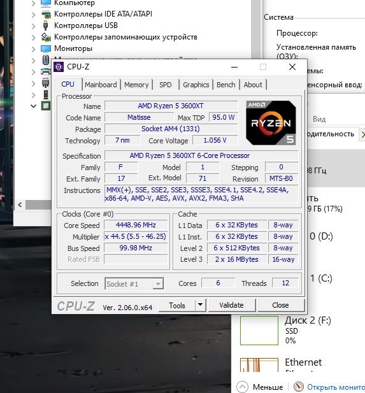Screen dimensions: 365x393
Task: Click the Close button in CPU-Z
Action: point(280,305)
